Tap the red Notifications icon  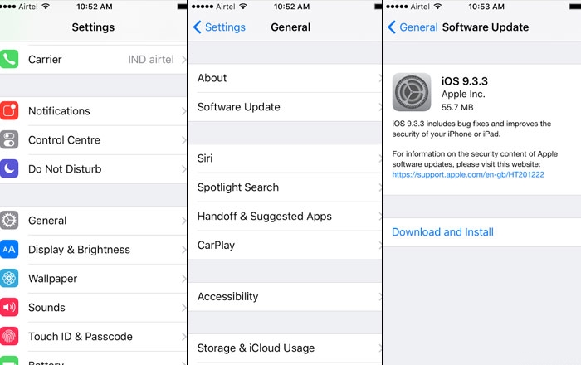[x=9, y=110]
